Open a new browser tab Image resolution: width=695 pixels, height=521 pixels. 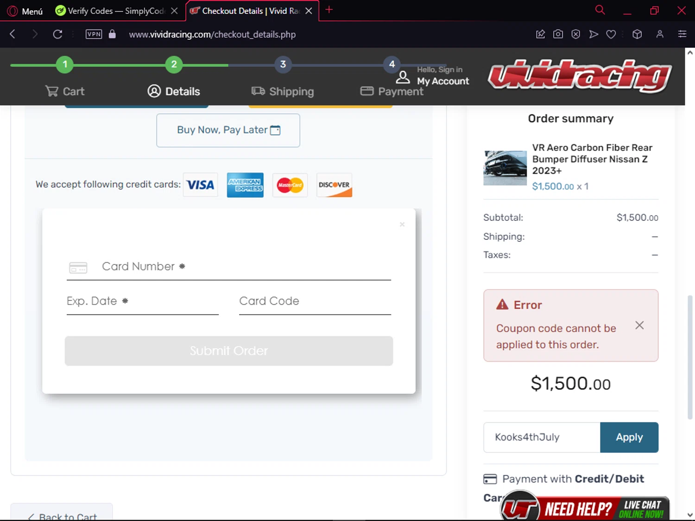pos(329,10)
